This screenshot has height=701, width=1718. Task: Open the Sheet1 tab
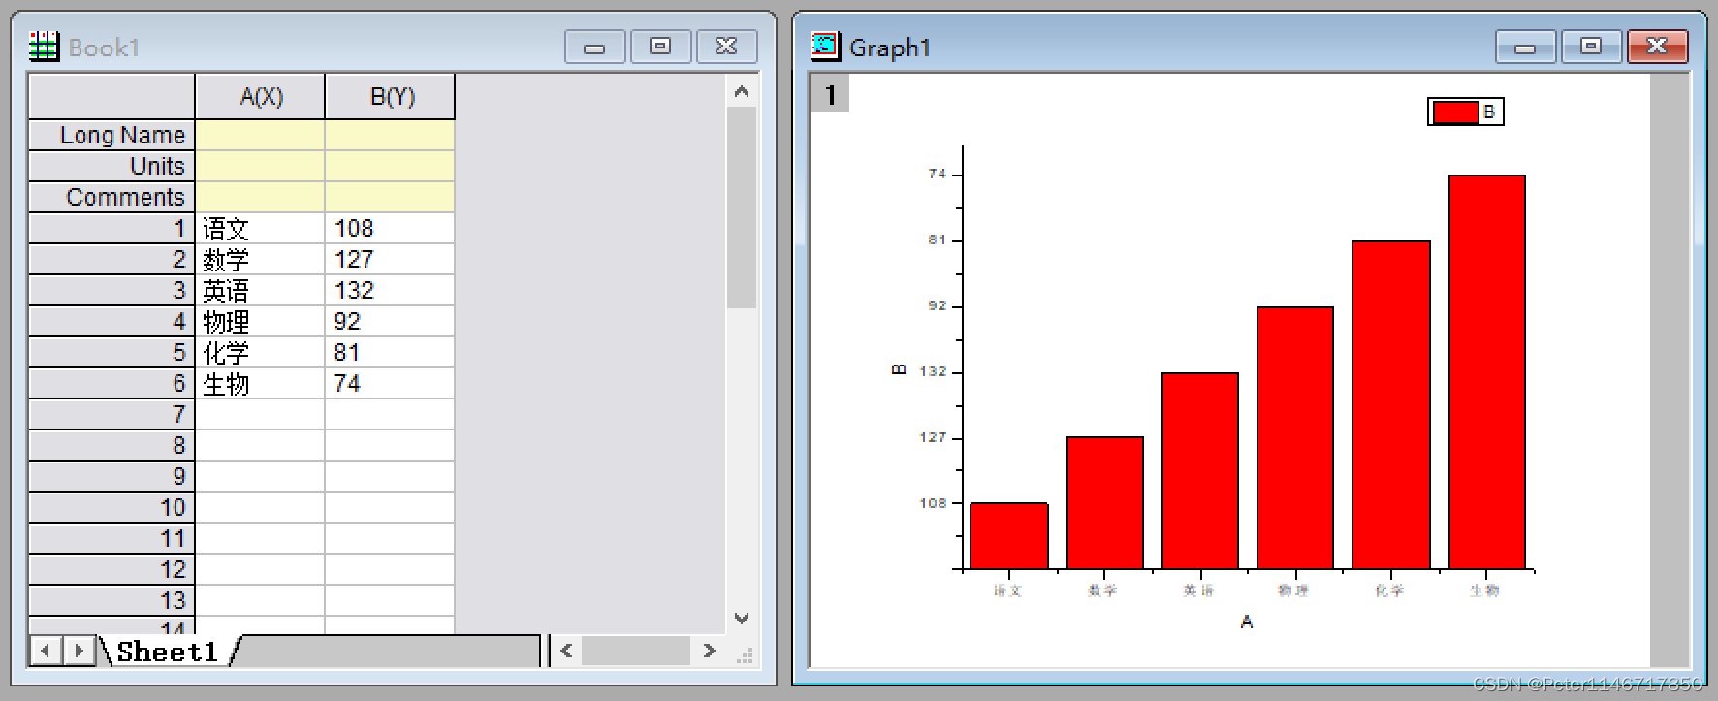pyautogui.click(x=168, y=652)
